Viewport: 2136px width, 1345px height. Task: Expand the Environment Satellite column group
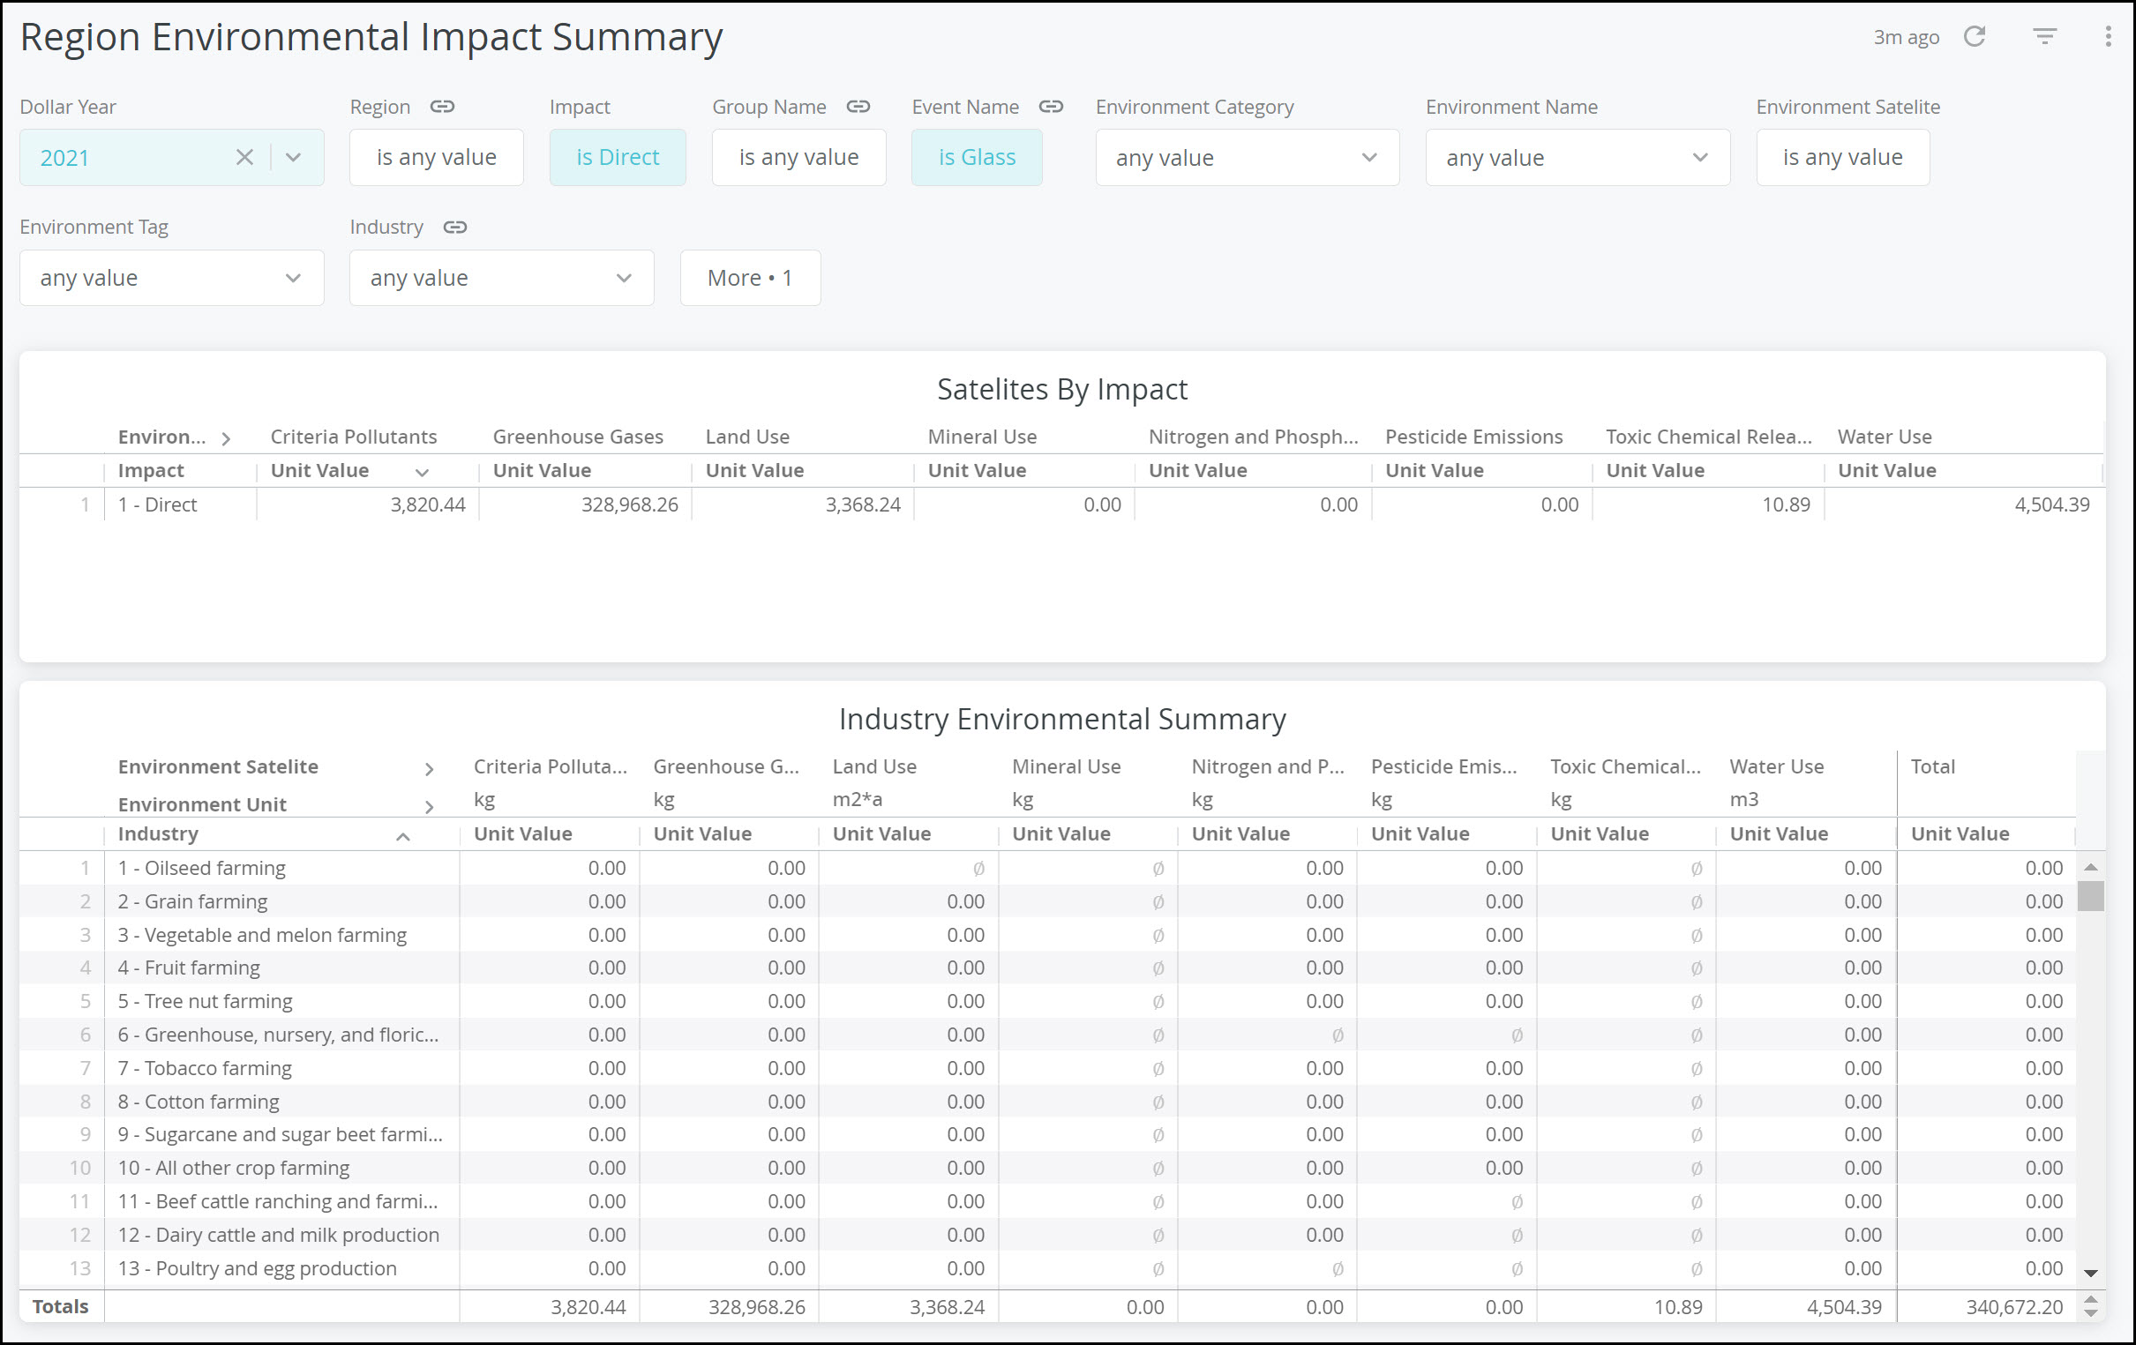click(431, 767)
